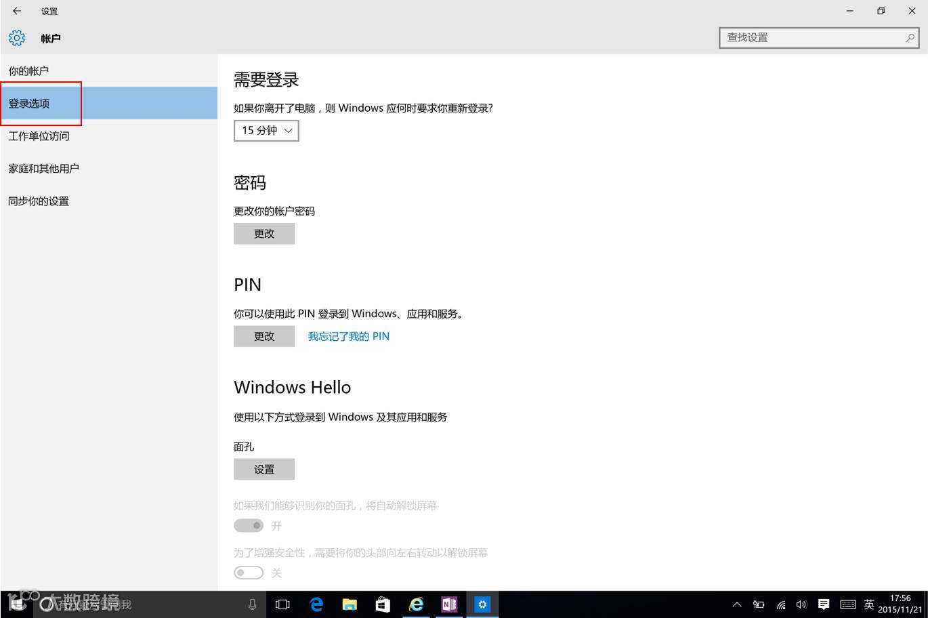
Task: Click the text 如果我们能够识别你的面孔，将自动解锁屏幕
Action: pos(335,506)
